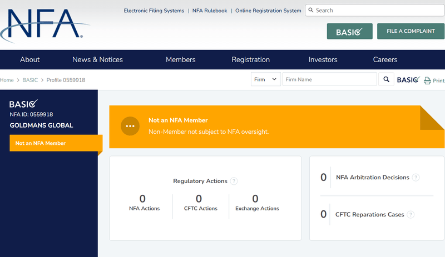Click the sidebar BASIC logo

(23, 104)
